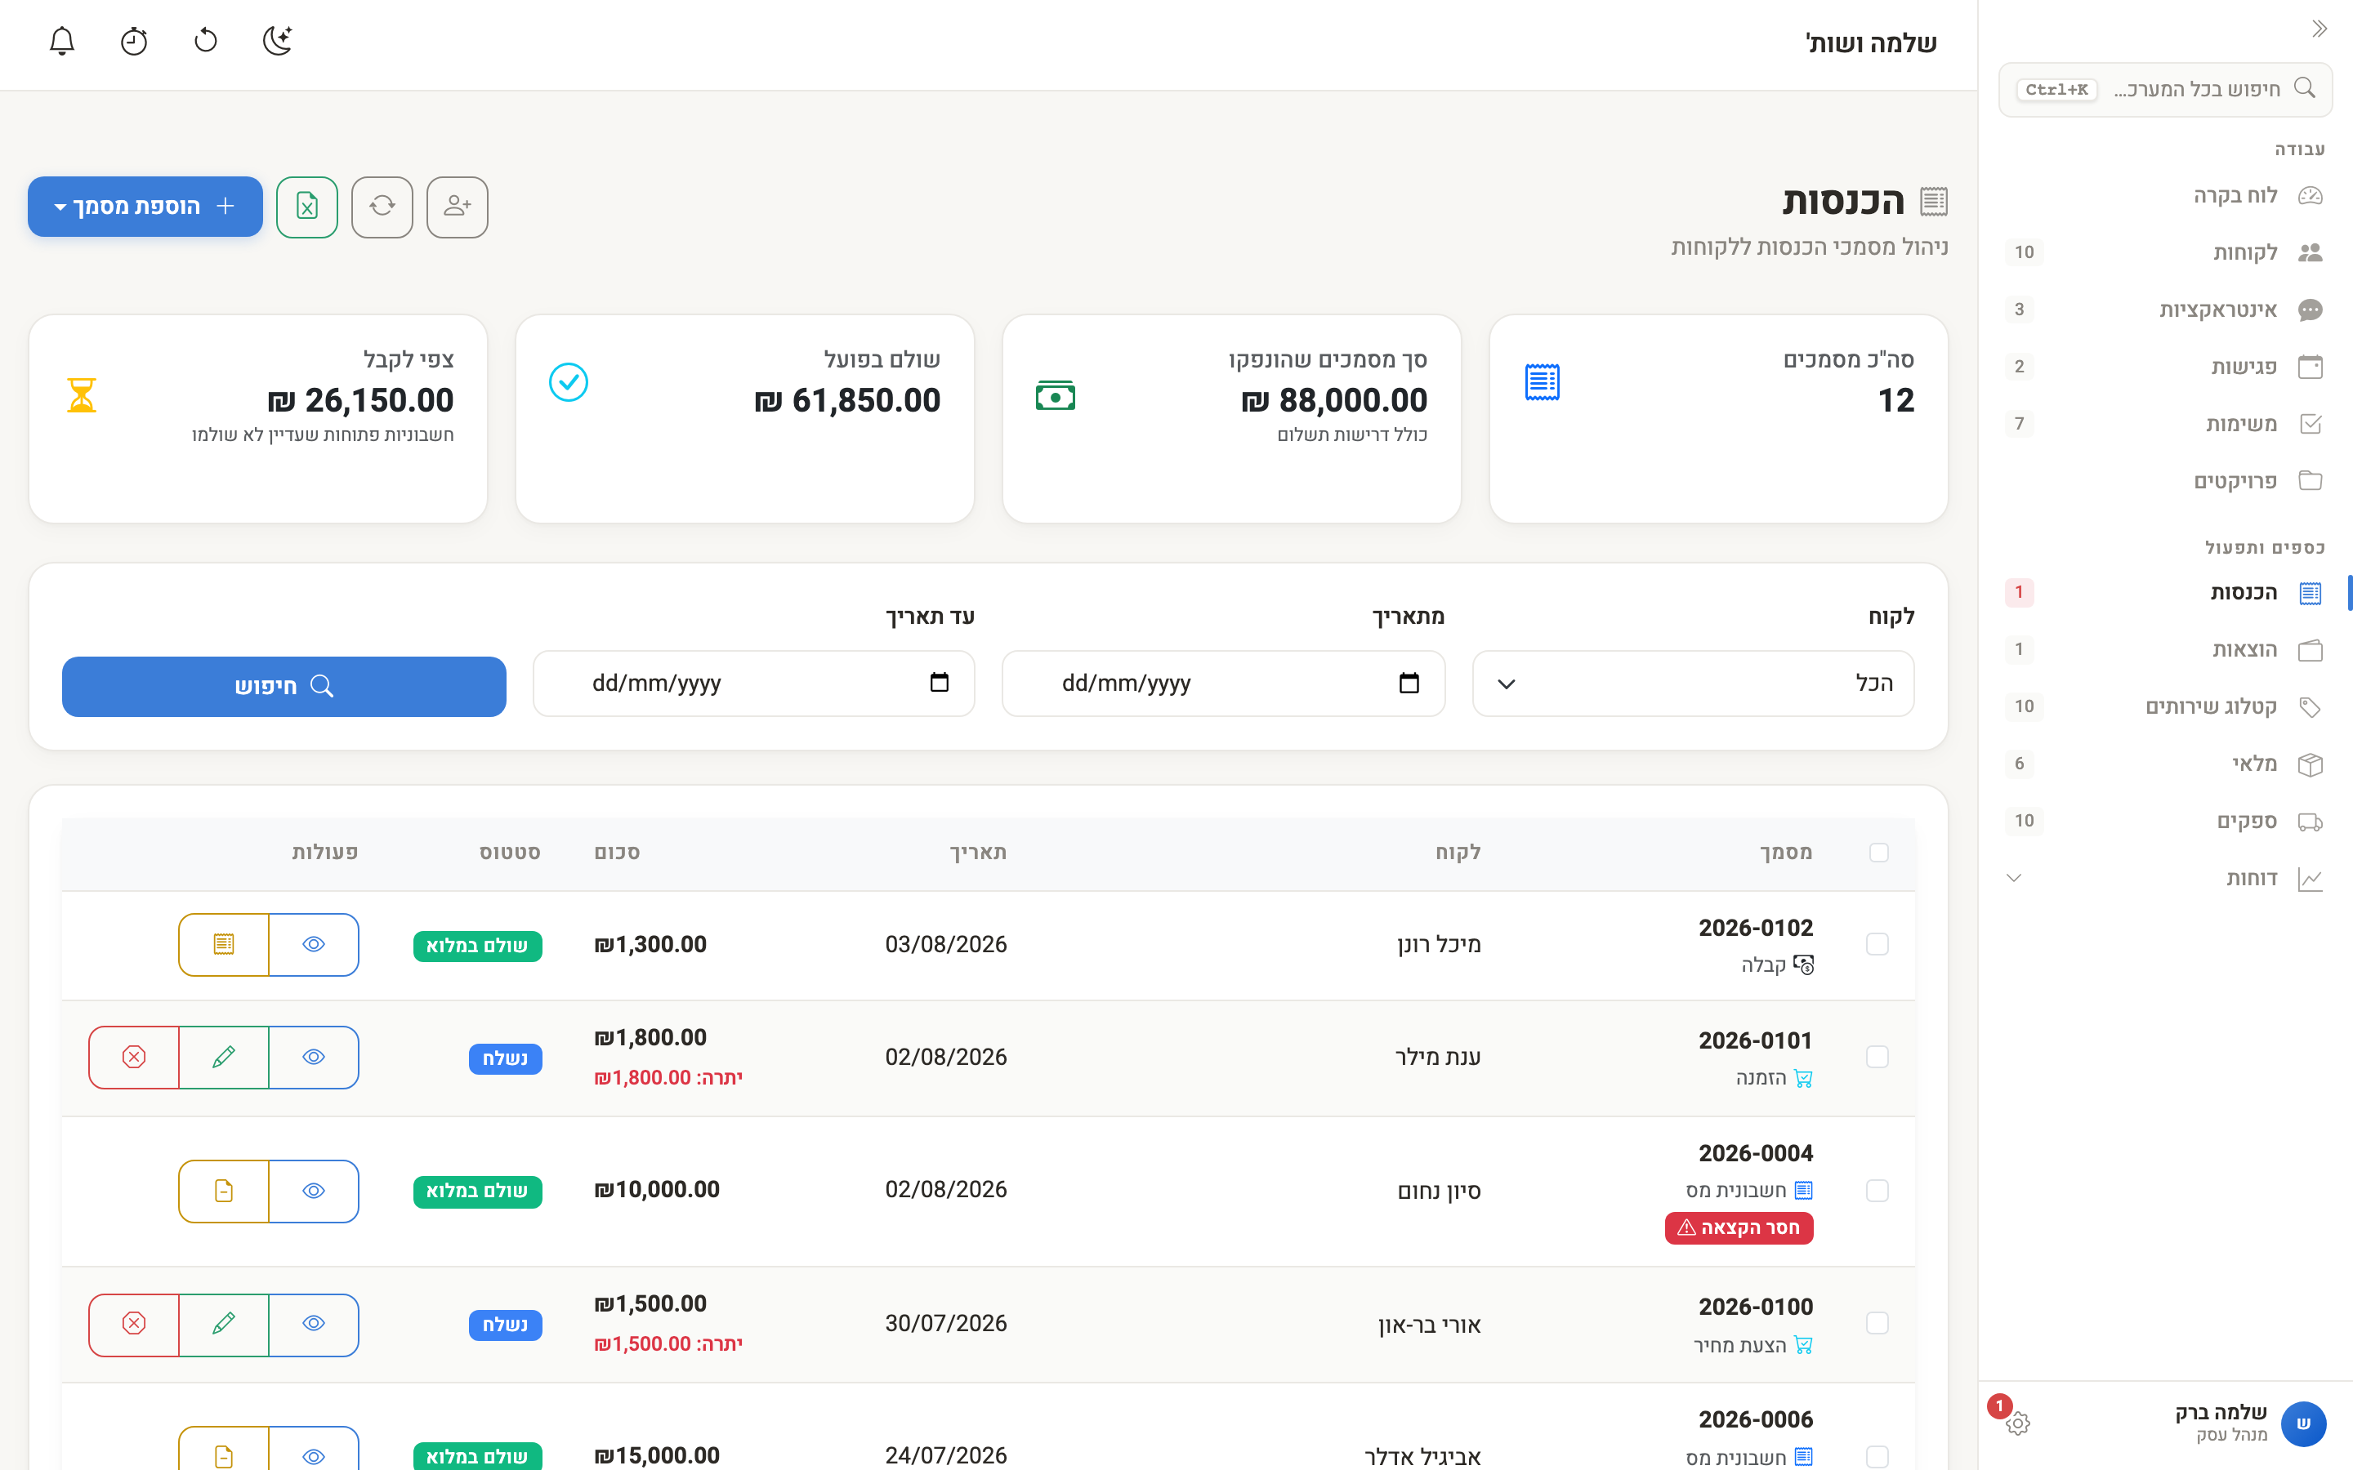Open the notifications bell
Viewport: 2353px width, 1470px height.
click(x=62, y=41)
